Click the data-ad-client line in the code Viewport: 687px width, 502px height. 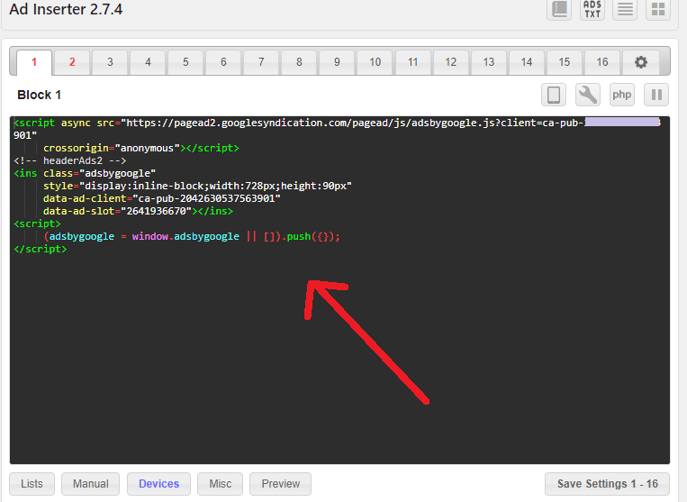point(162,198)
